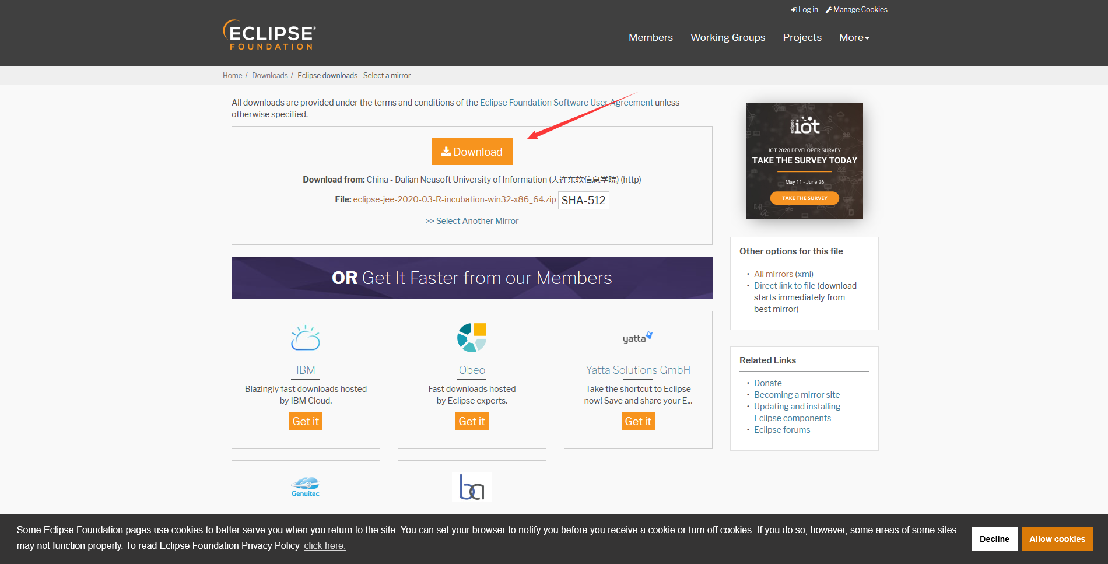Open Becoming a mirror site link

797,395
